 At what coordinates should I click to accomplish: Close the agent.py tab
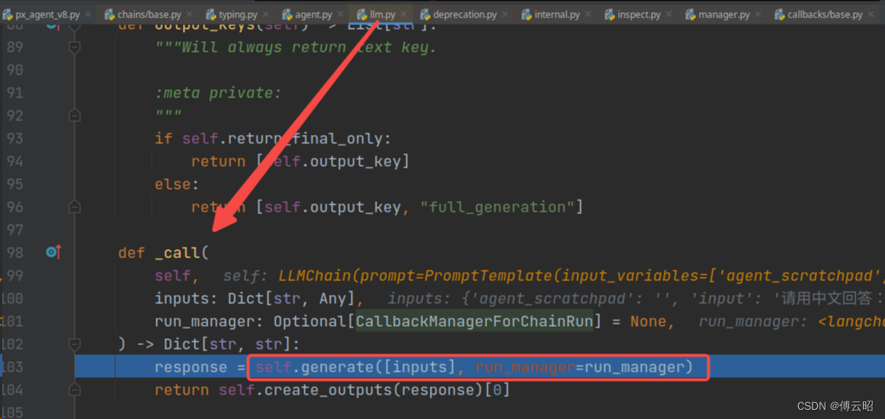pyautogui.click(x=341, y=14)
